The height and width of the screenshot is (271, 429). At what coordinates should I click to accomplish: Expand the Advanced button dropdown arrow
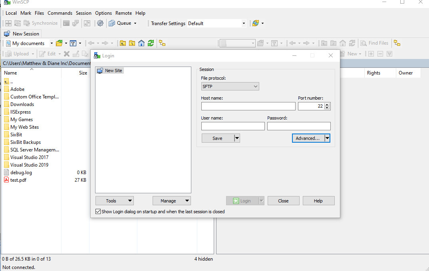click(327, 138)
